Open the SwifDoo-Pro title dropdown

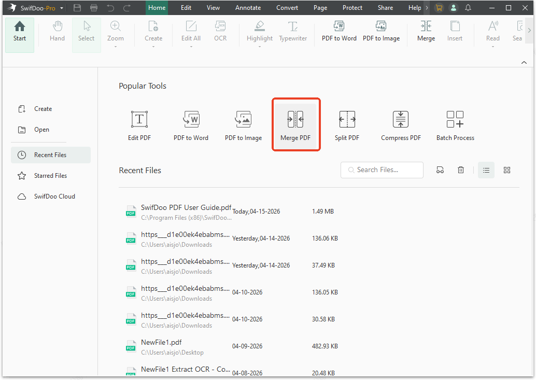(x=61, y=8)
